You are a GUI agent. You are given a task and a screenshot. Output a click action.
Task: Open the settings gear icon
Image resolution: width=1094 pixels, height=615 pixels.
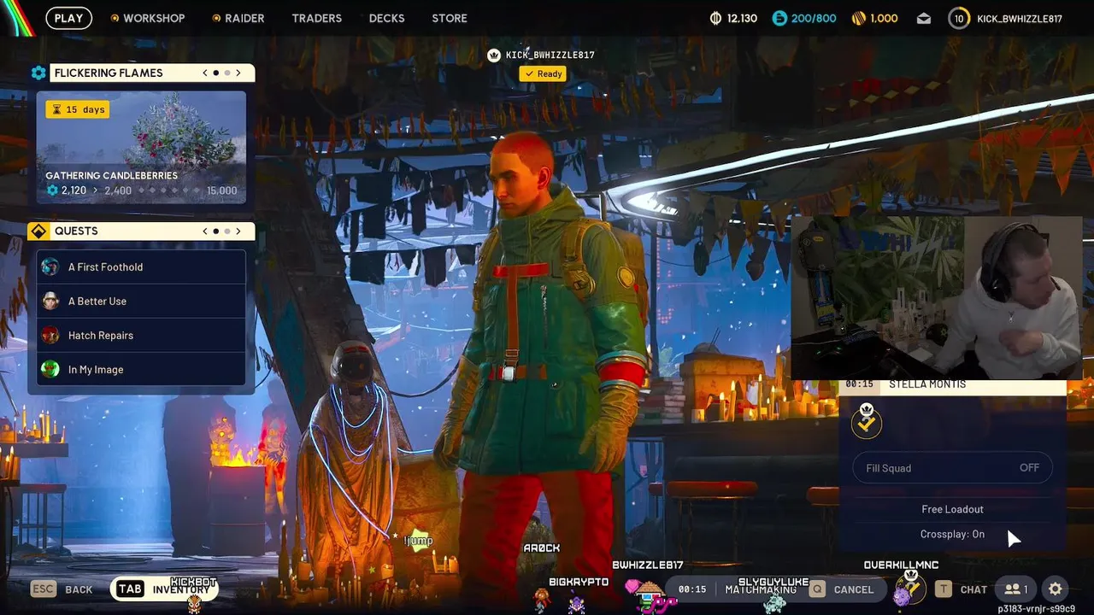1056,589
